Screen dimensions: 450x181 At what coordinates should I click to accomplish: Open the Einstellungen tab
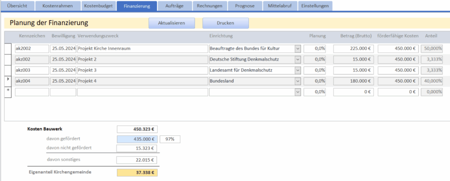(x=315, y=6)
